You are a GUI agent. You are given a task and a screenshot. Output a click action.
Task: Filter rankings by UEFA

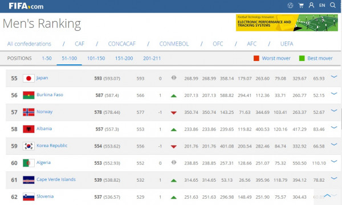click(x=287, y=44)
